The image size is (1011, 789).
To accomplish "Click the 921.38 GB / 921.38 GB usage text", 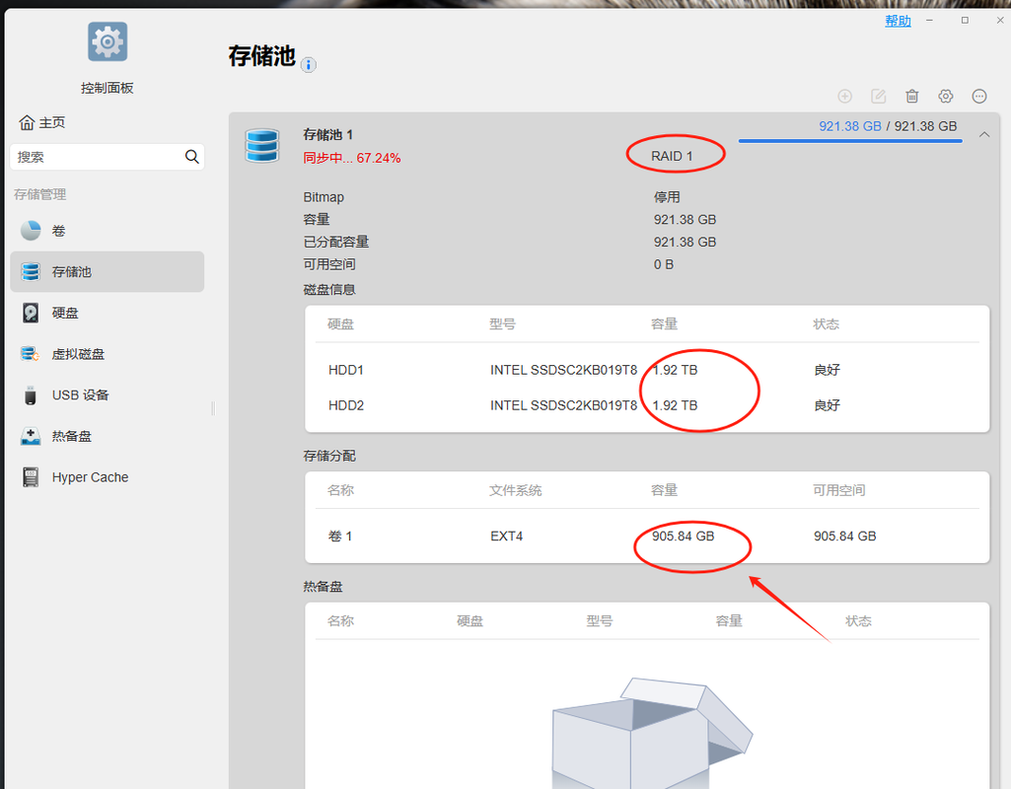I will coord(888,126).
